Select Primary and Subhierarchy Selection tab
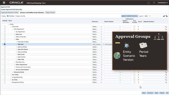169x95 pixels. 32,13
